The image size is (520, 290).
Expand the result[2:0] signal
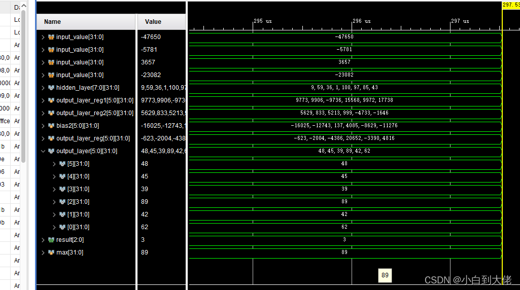click(x=43, y=240)
